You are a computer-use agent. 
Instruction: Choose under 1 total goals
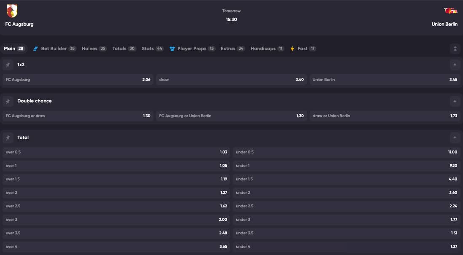click(x=347, y=166)
